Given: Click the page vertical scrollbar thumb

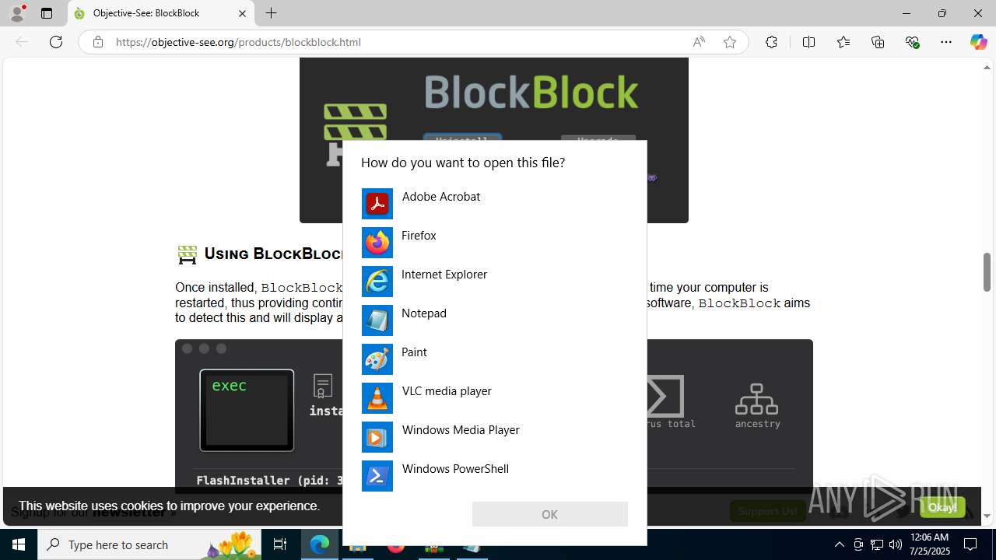Looking at the screenshot, I should tap(987, 271).
